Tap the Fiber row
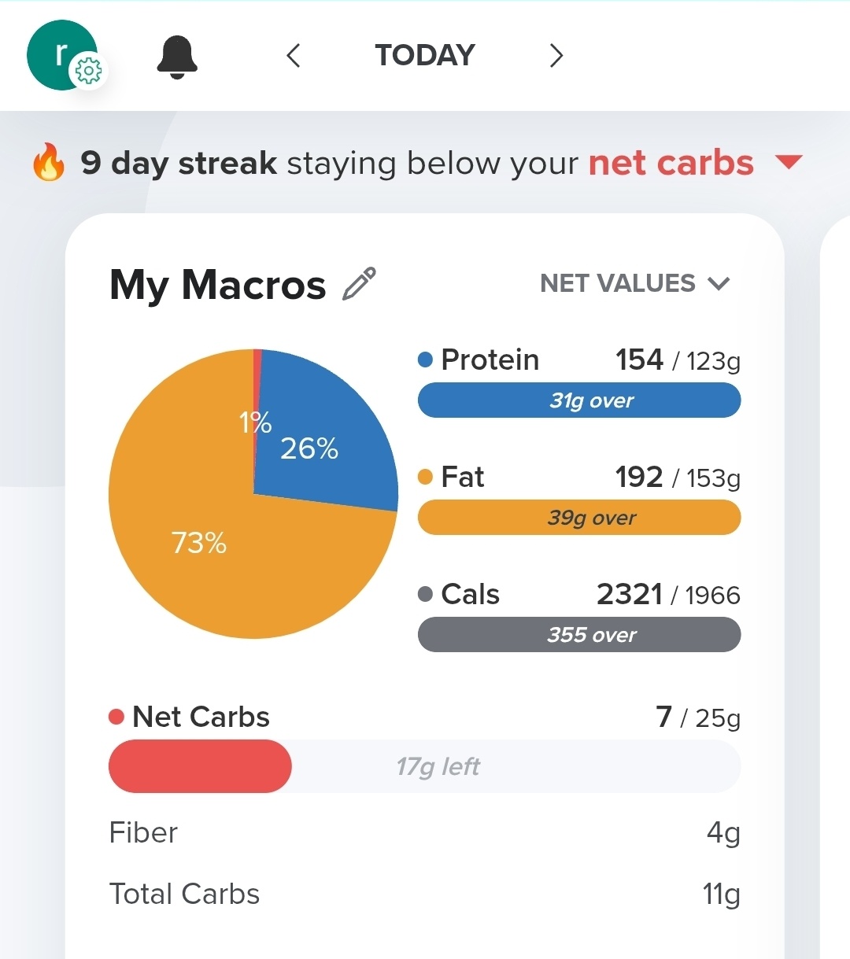The height and width of the screenshot is (959, 850). [x=425, y=833]
